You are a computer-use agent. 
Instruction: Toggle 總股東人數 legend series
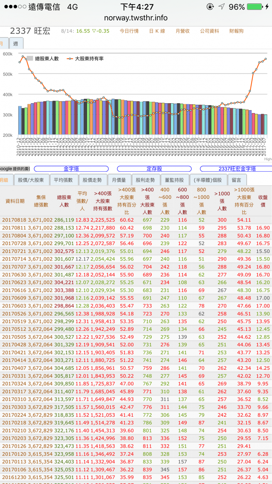coord(43,59)
